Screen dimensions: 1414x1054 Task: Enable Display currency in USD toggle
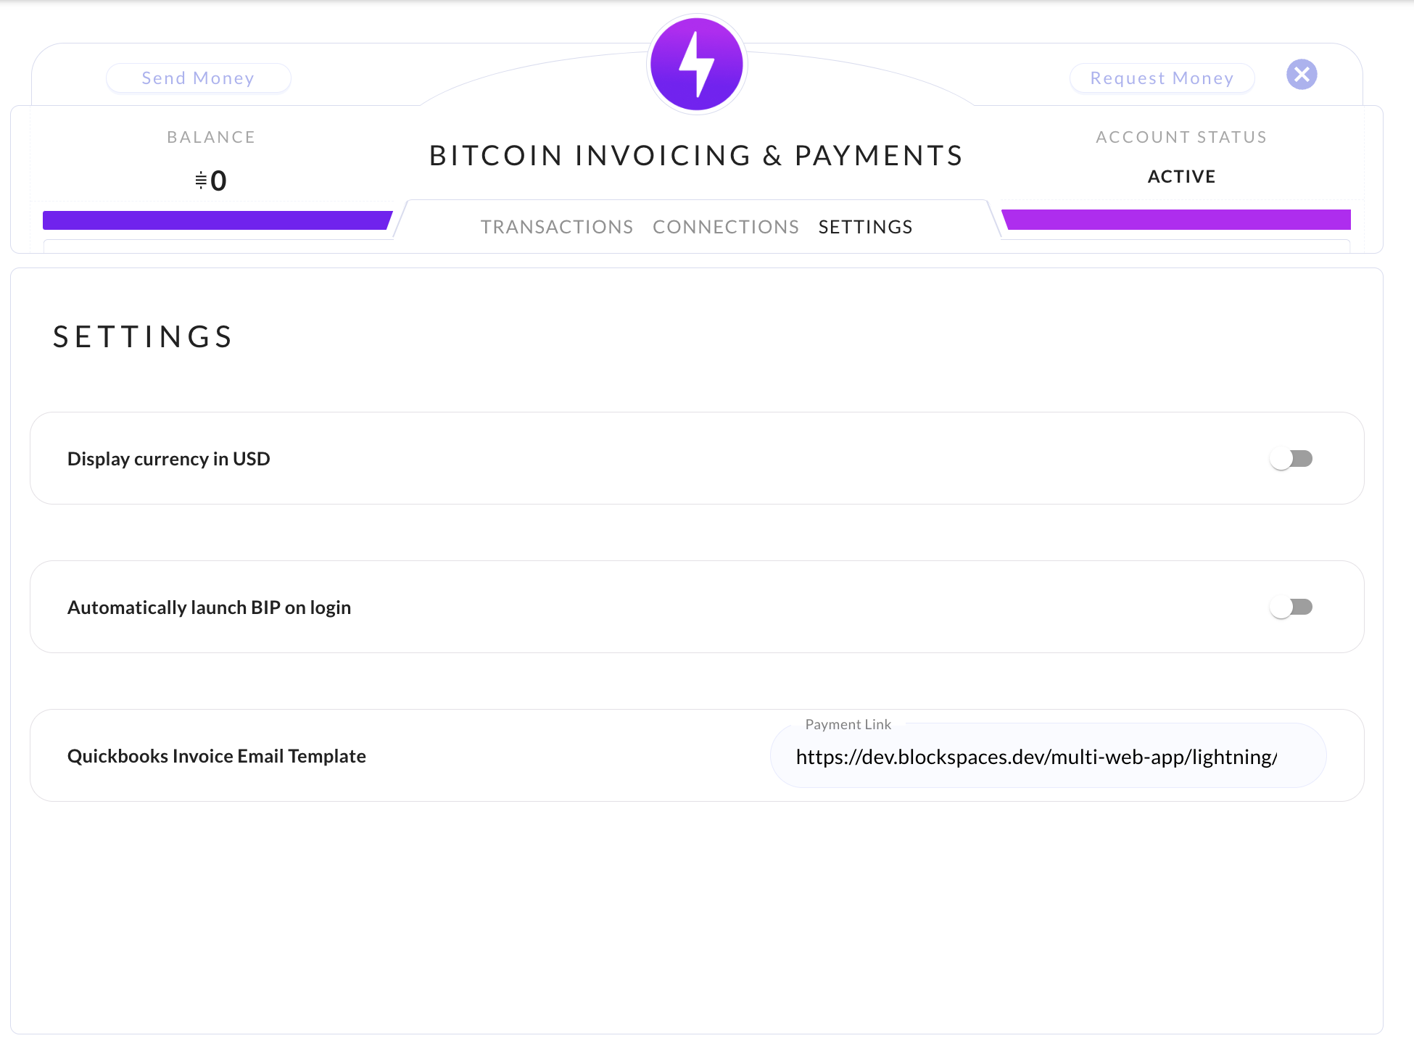coord(1291,459)
